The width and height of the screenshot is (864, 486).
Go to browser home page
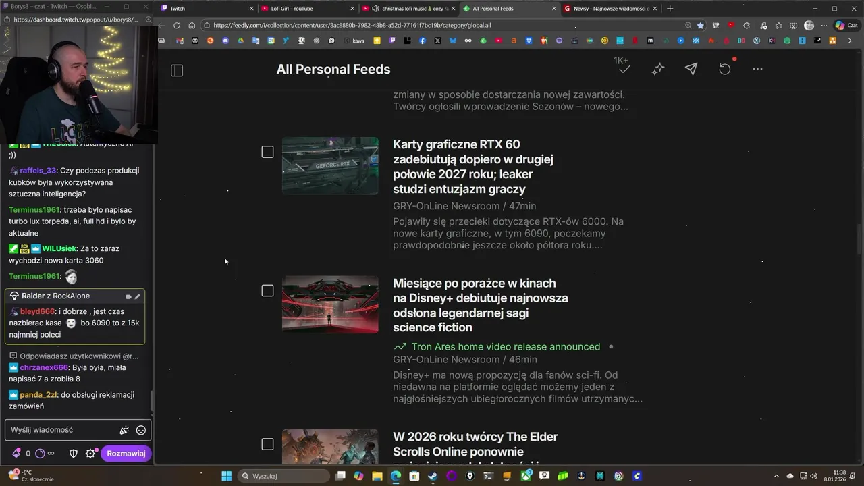(x=192, y=26)
